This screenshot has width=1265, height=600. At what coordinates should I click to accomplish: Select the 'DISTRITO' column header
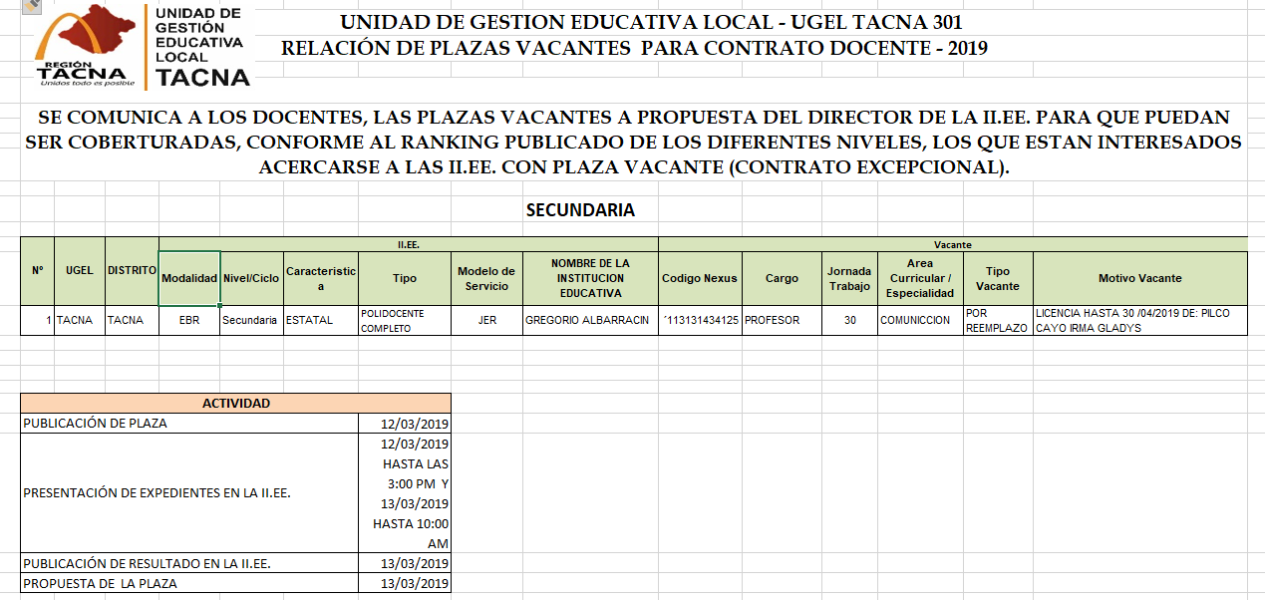click(x=132, y=270)
